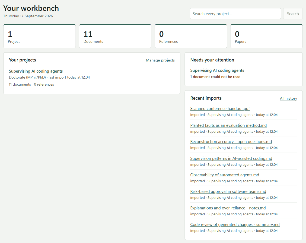Click the Search button

pos(293,14)
